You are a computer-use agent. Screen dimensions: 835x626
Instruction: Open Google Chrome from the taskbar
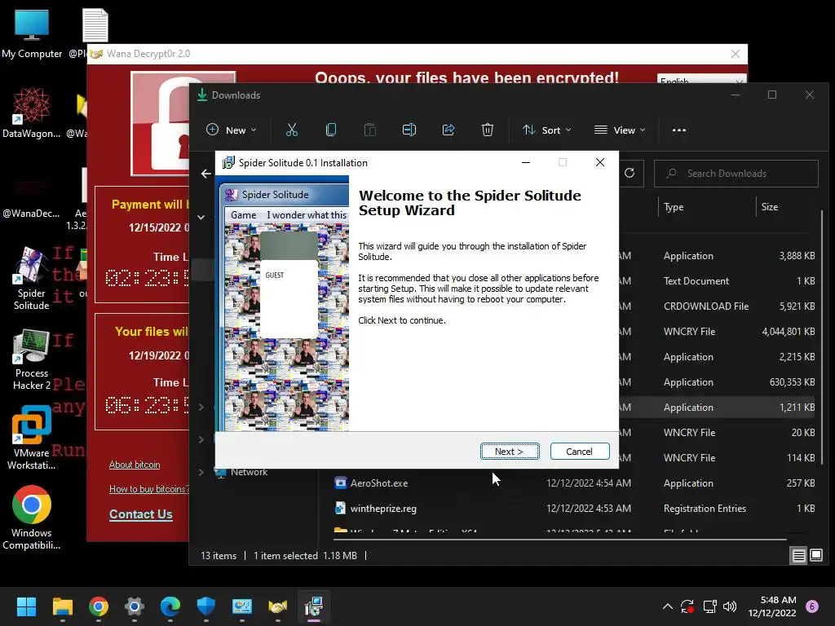(x=99, y=606)
